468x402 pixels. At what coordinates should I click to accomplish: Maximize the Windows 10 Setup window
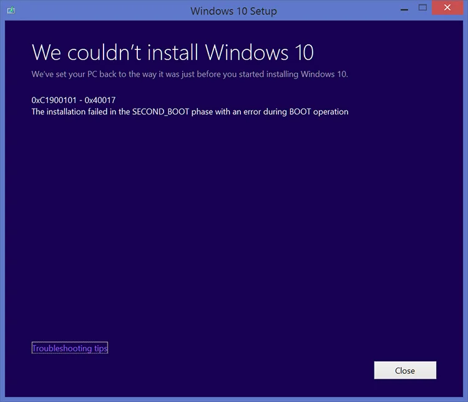422,7
